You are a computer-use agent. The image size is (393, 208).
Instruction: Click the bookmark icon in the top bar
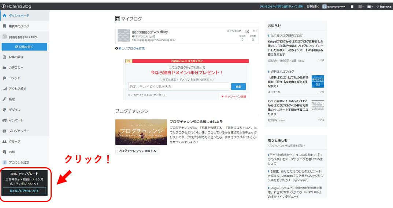pyautogui.click(x=352, y=7)
